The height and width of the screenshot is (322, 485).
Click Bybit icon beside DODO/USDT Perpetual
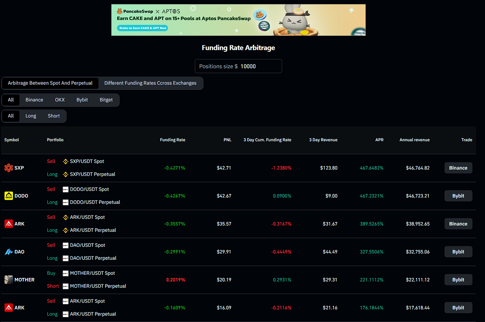tap(65, 202)
